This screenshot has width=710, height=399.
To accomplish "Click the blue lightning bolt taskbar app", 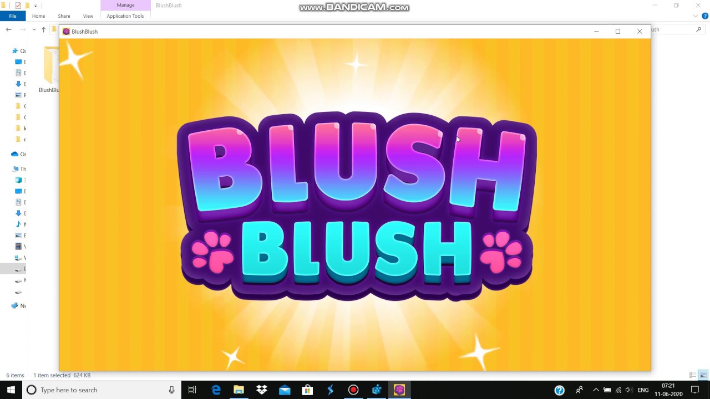I will (331, 390).
